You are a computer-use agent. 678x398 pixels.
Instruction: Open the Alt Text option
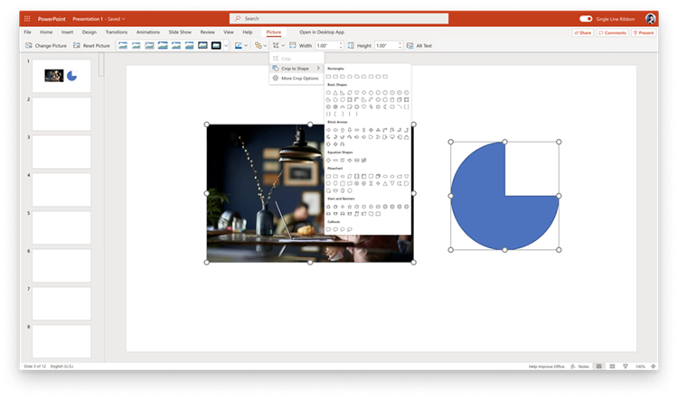click(x=419, y=45)
